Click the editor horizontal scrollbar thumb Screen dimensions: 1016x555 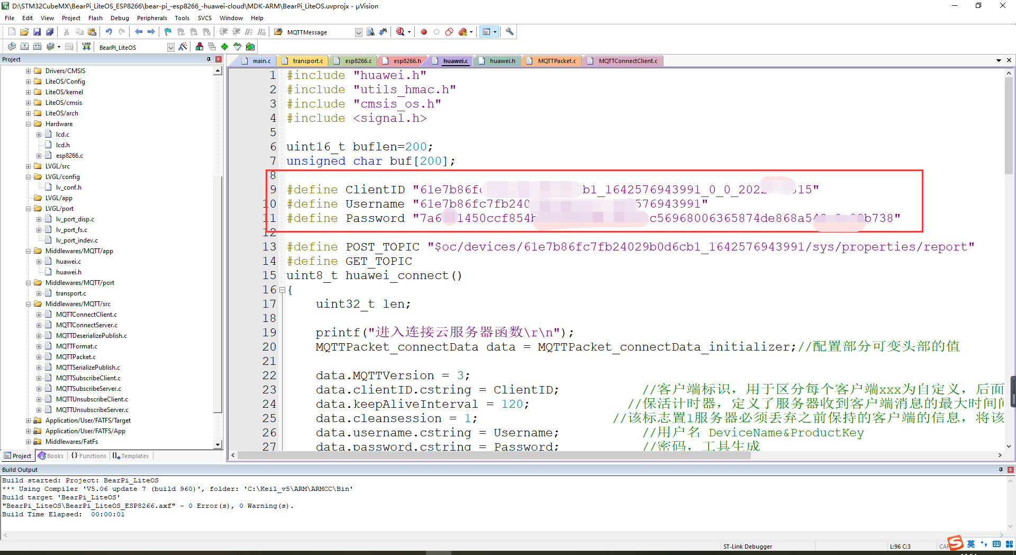coord(494,455)
